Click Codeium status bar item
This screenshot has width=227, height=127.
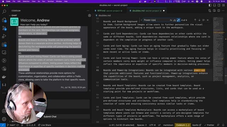click(x=183, y=125)
